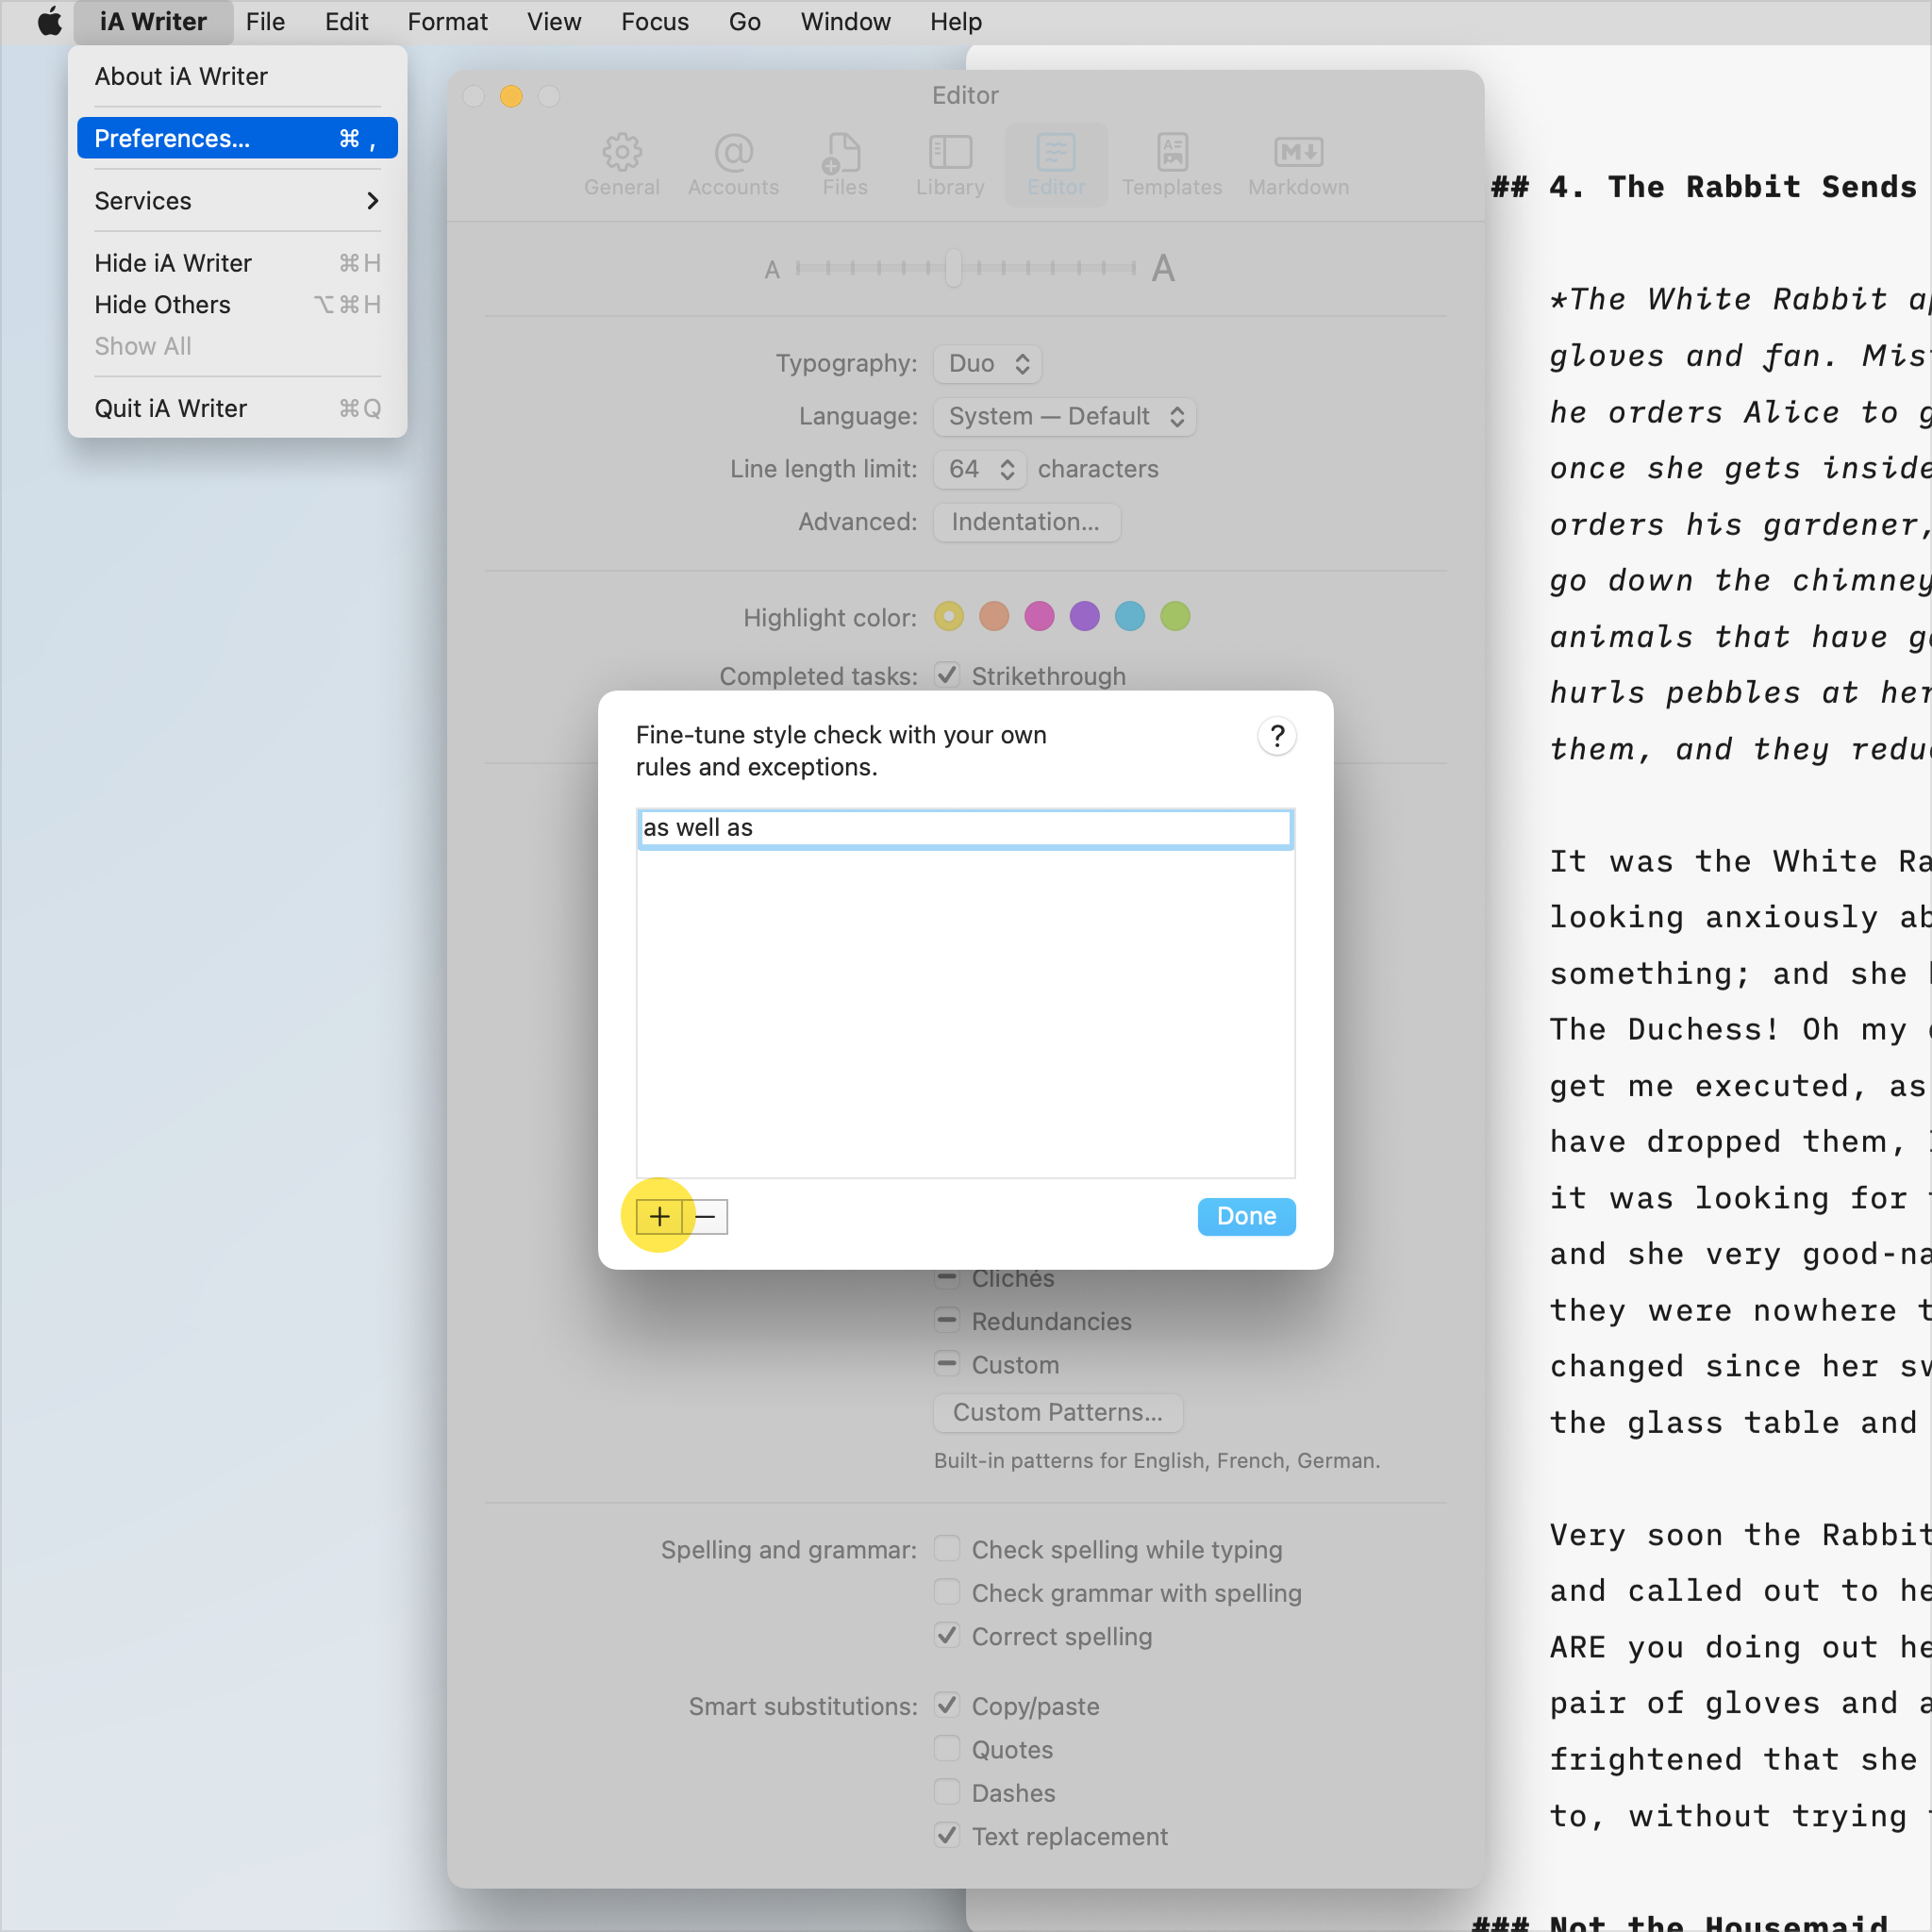The height and width of the screenshot is (1932, 1932).
Task: Open the Library preferences tab
Action: 950,165
